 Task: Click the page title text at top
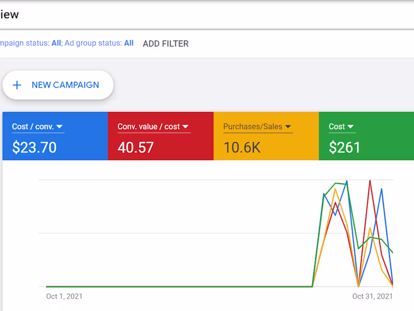click(9, 15)
